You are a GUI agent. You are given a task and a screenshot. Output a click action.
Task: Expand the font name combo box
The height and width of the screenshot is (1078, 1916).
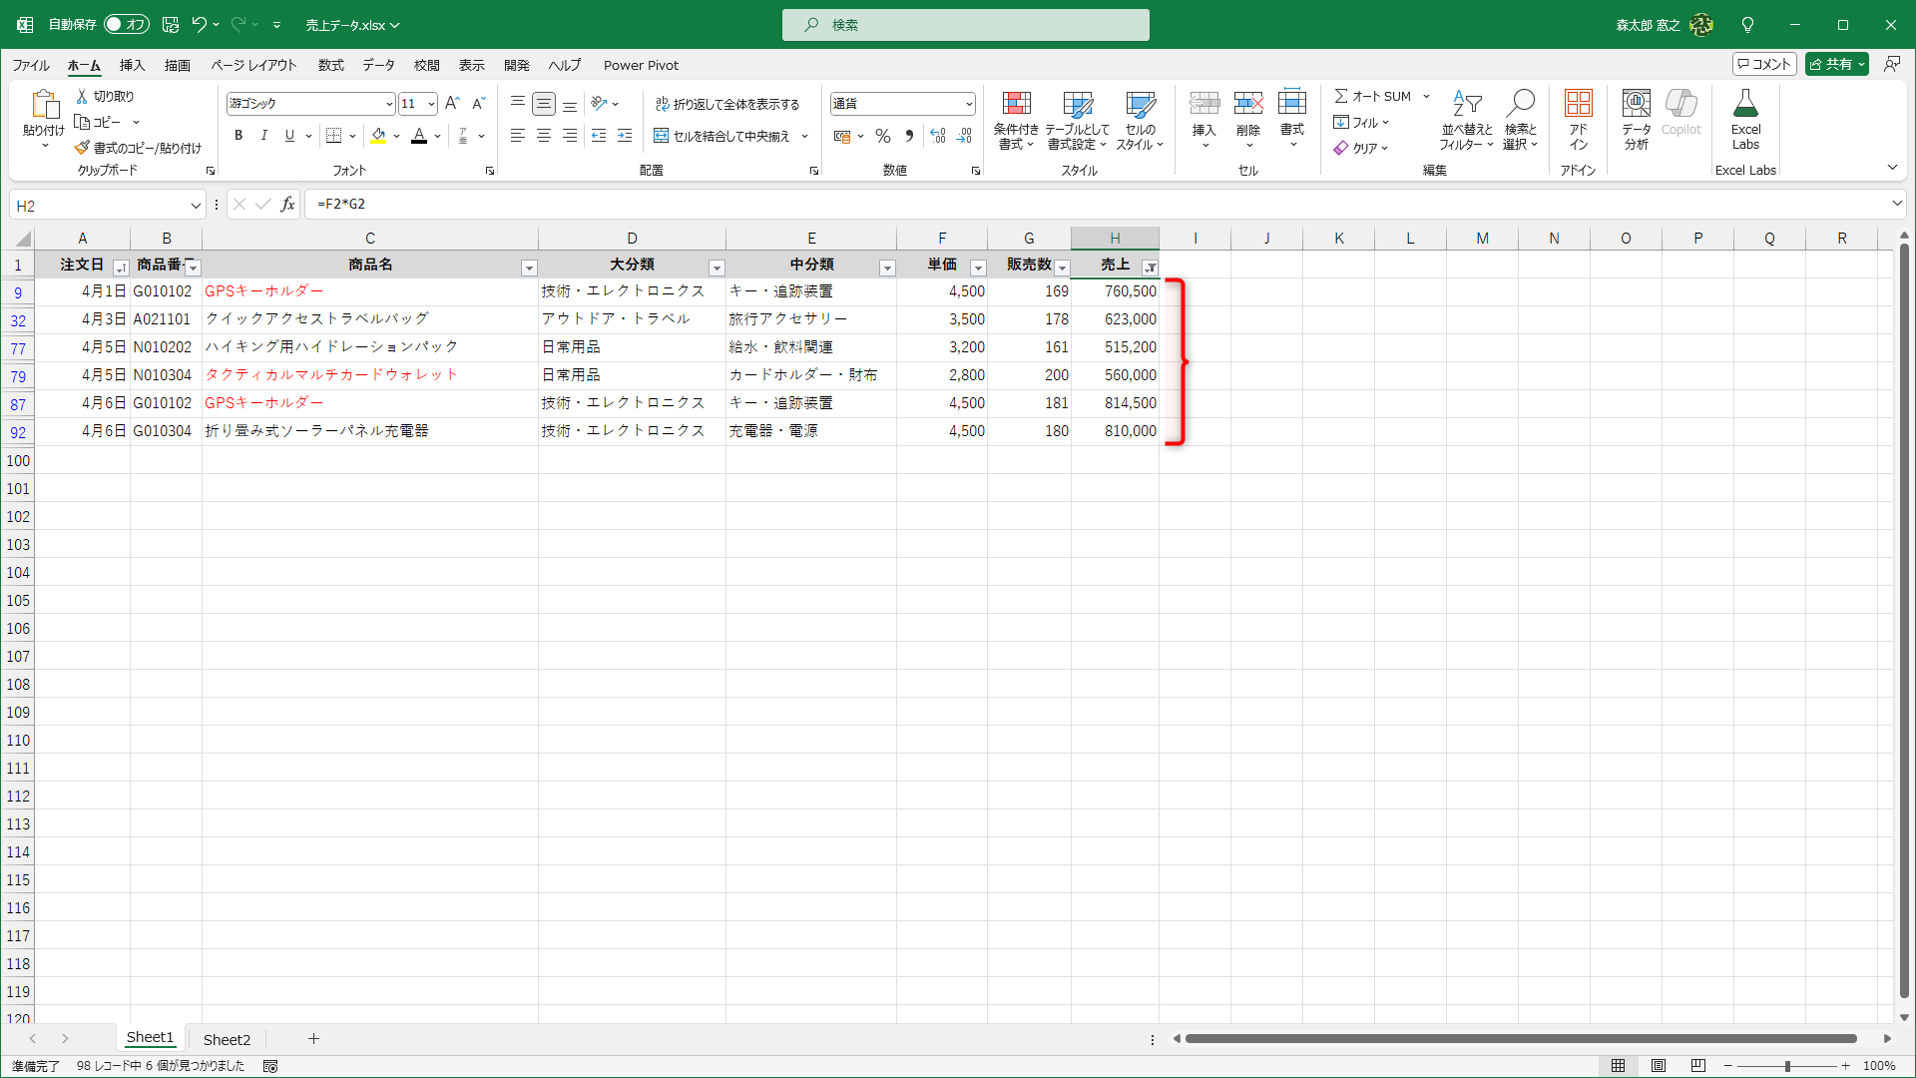click(388, 104)
